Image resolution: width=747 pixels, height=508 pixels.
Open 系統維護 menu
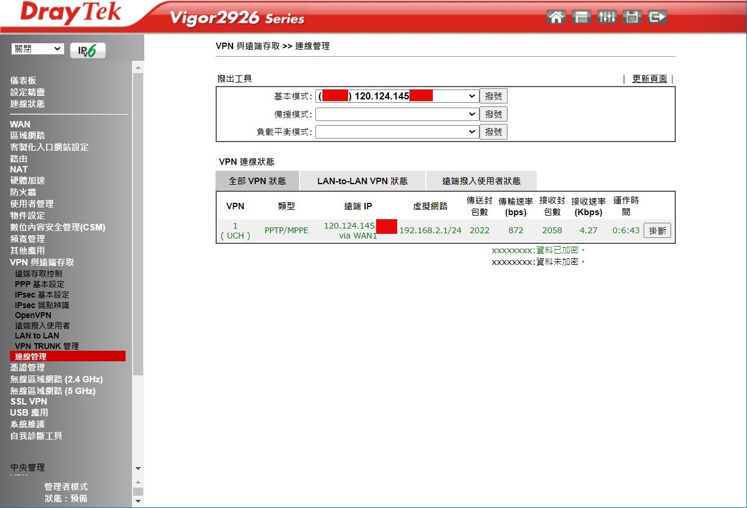(27, 424)
